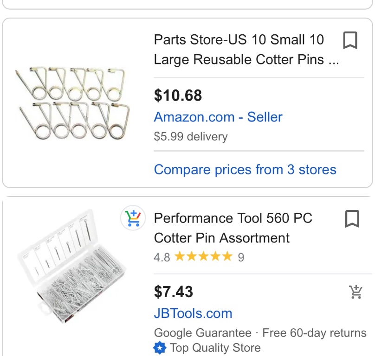This screenshot has height=356, width=381.
Task: Click the five-star rating icons
Action: coord(203,257)
